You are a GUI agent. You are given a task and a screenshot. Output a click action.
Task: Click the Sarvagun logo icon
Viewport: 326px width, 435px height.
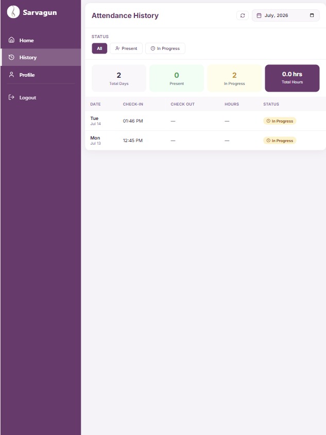click(13, 12)
